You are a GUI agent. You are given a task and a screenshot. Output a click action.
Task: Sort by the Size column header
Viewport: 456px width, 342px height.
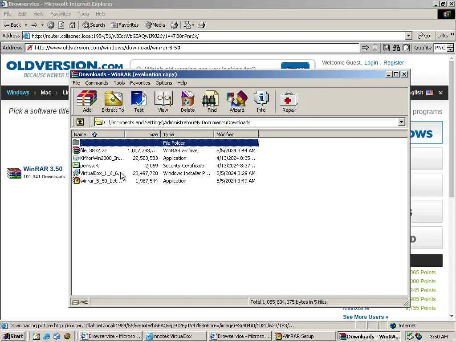point(143,134)
